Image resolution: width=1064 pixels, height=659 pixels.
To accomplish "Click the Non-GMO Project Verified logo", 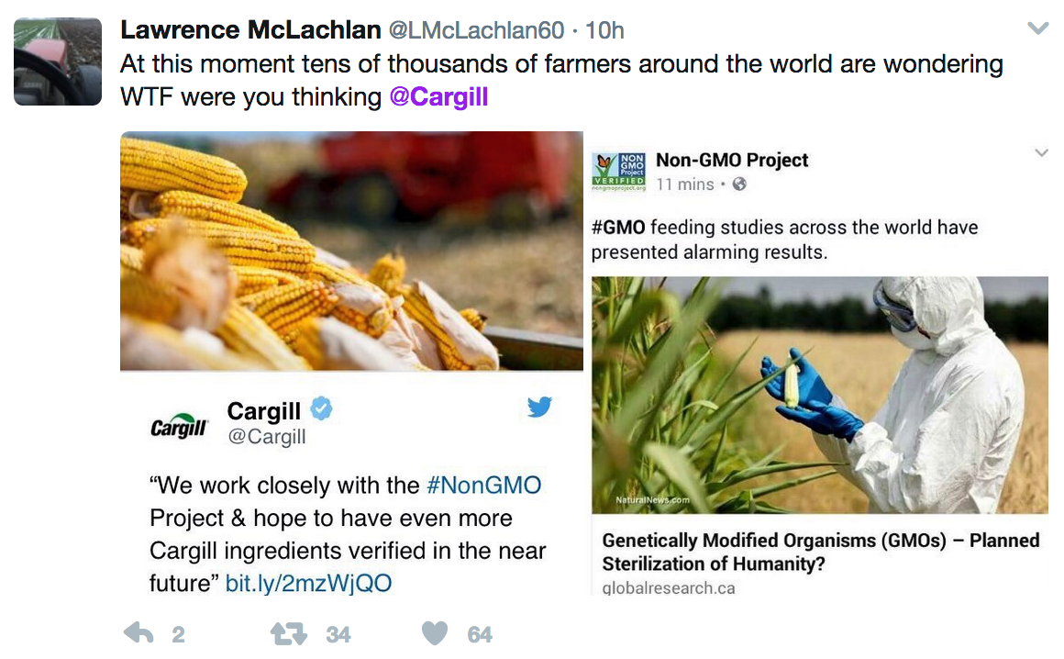I will point(619,171).
